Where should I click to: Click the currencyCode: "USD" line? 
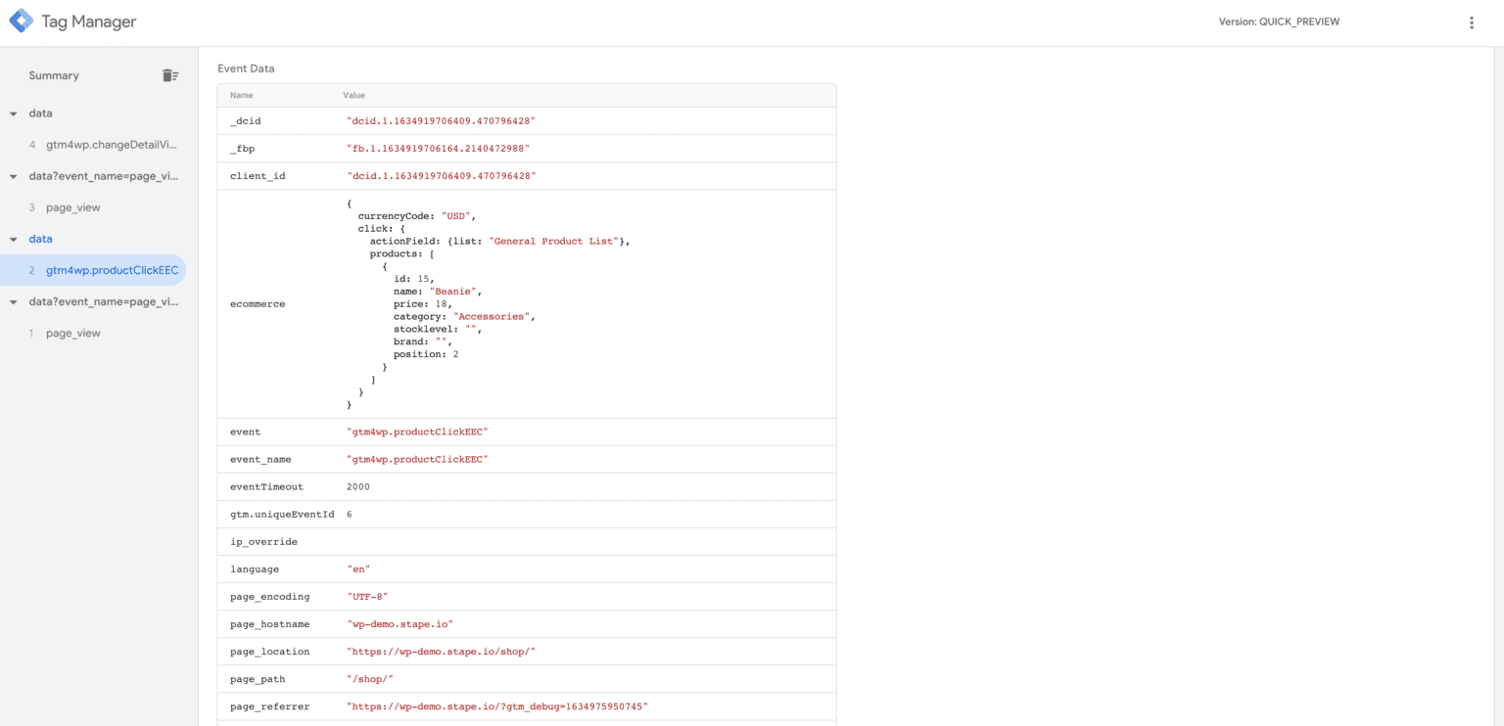point(417,215)
